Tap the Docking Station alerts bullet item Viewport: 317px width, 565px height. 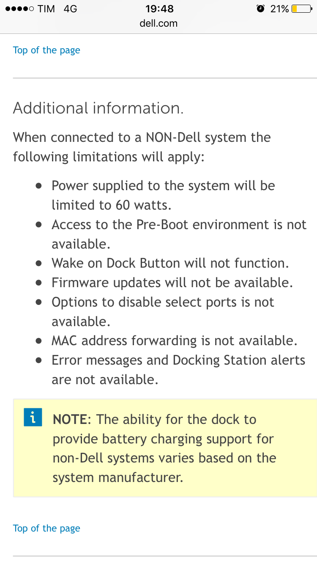[178, 370]
